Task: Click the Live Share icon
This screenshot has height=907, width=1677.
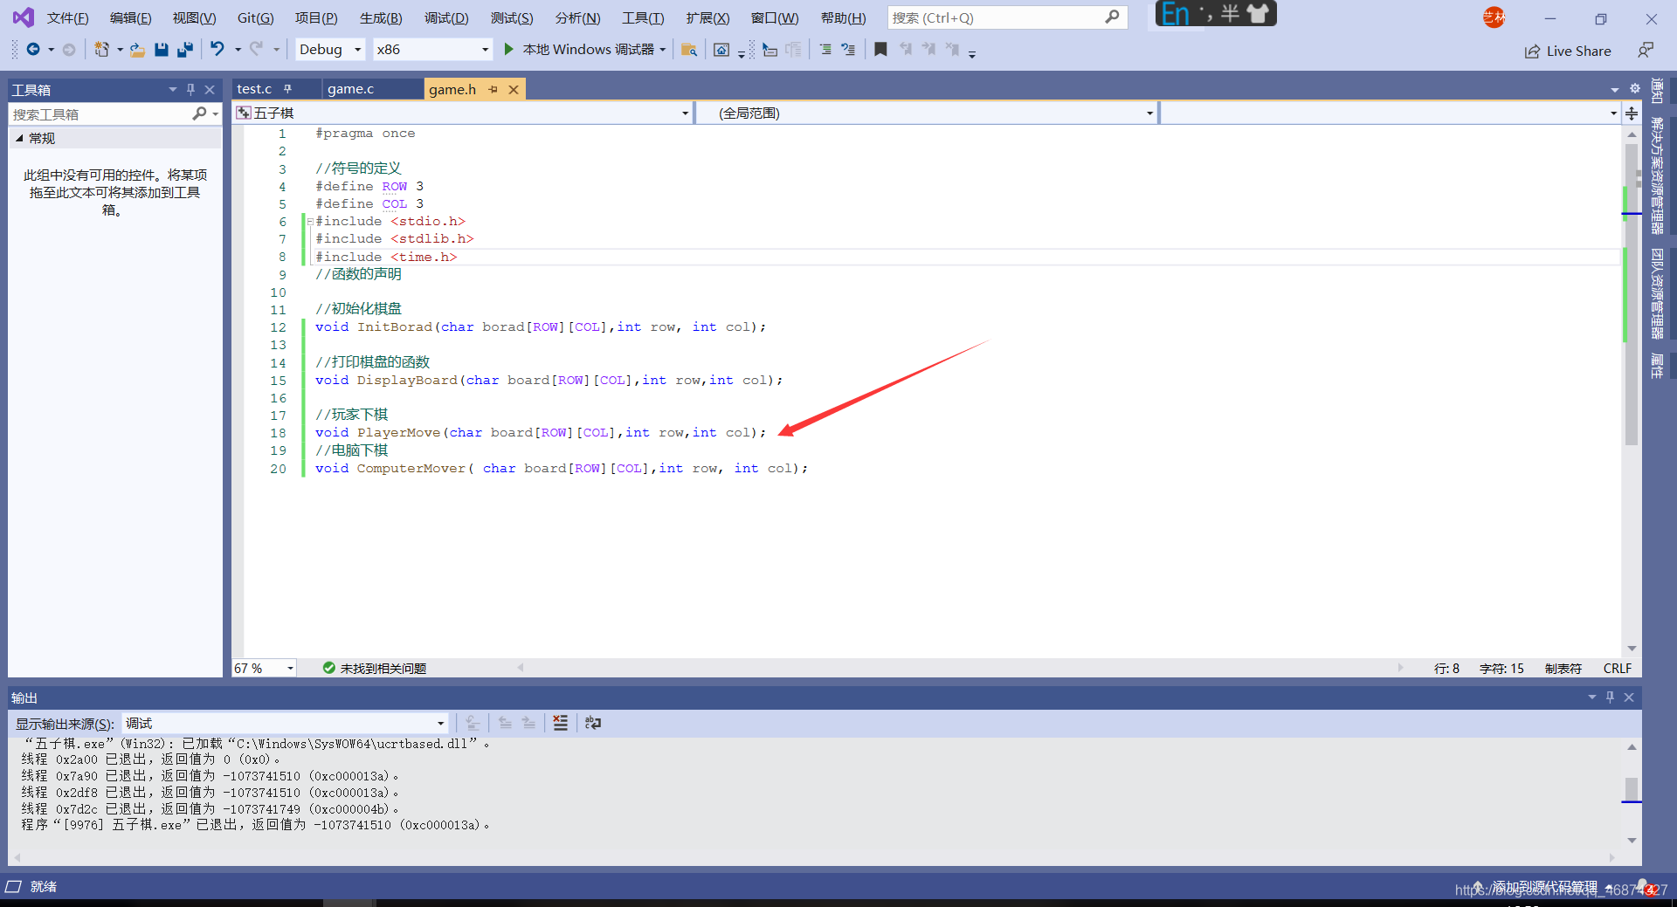Action: [x=1532, y=52]
